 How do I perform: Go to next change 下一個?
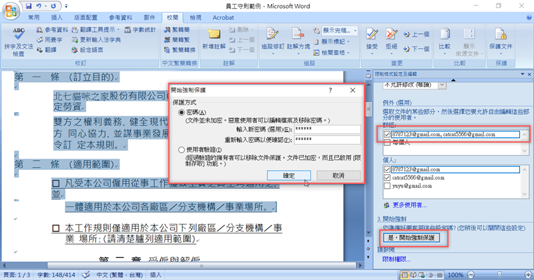point(417,49)
